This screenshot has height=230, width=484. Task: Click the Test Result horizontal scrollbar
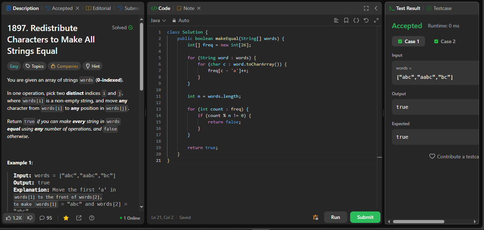click(418, 221)
